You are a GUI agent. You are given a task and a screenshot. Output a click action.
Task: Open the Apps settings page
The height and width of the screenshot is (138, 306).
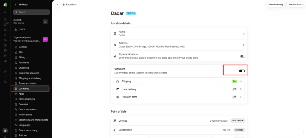tap(31, 94)
